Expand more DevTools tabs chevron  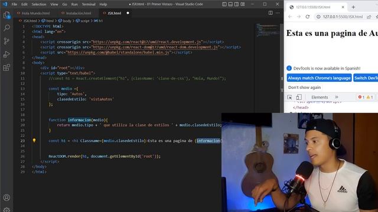pos(337,97)
